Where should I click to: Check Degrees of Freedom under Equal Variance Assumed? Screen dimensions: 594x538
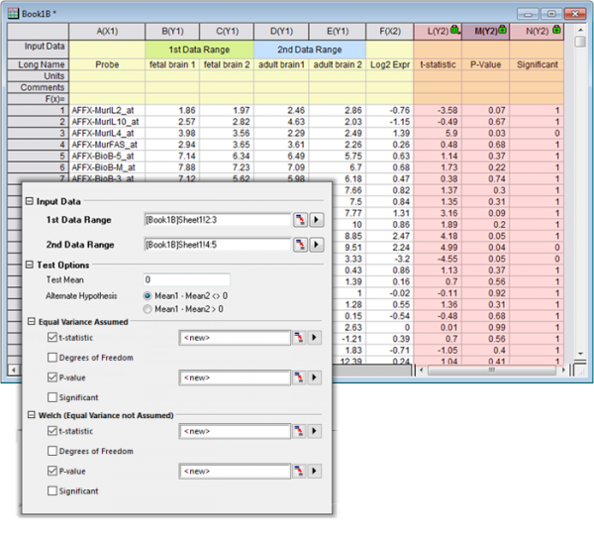point(52,358)
